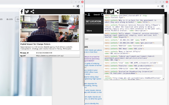Open ANZ clients got advice headline
169x105 pixels.
[93, 51]
